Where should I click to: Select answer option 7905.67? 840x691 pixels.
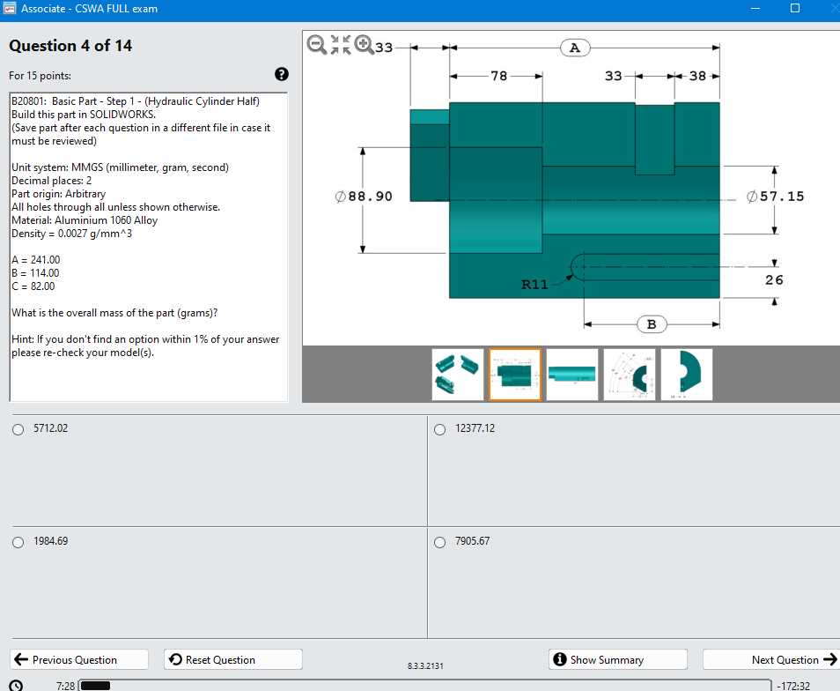pyautogui.click(x=440, y=542)
